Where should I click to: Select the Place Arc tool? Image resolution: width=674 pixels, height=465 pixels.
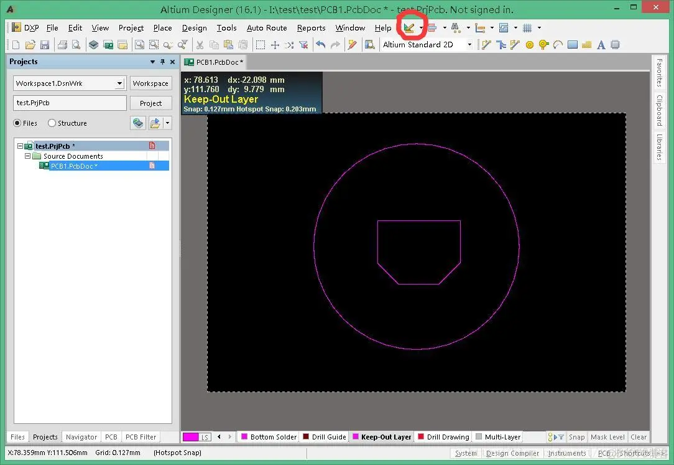pos(558,45)
